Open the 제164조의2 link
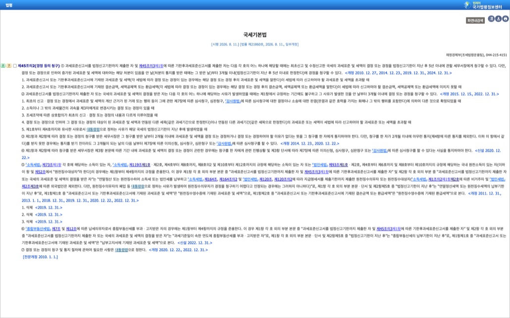Screen dimensions: 510x318 (x=228, y=180)
